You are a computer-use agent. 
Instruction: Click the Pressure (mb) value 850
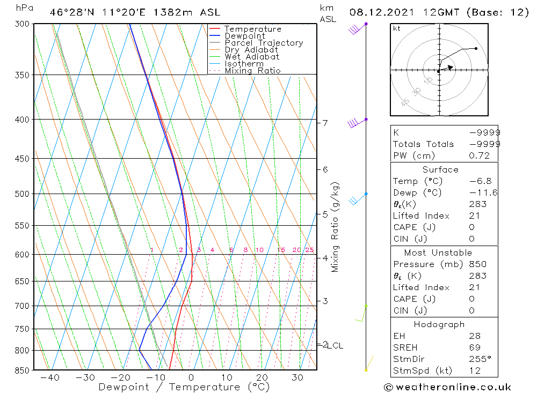[478, 264]
